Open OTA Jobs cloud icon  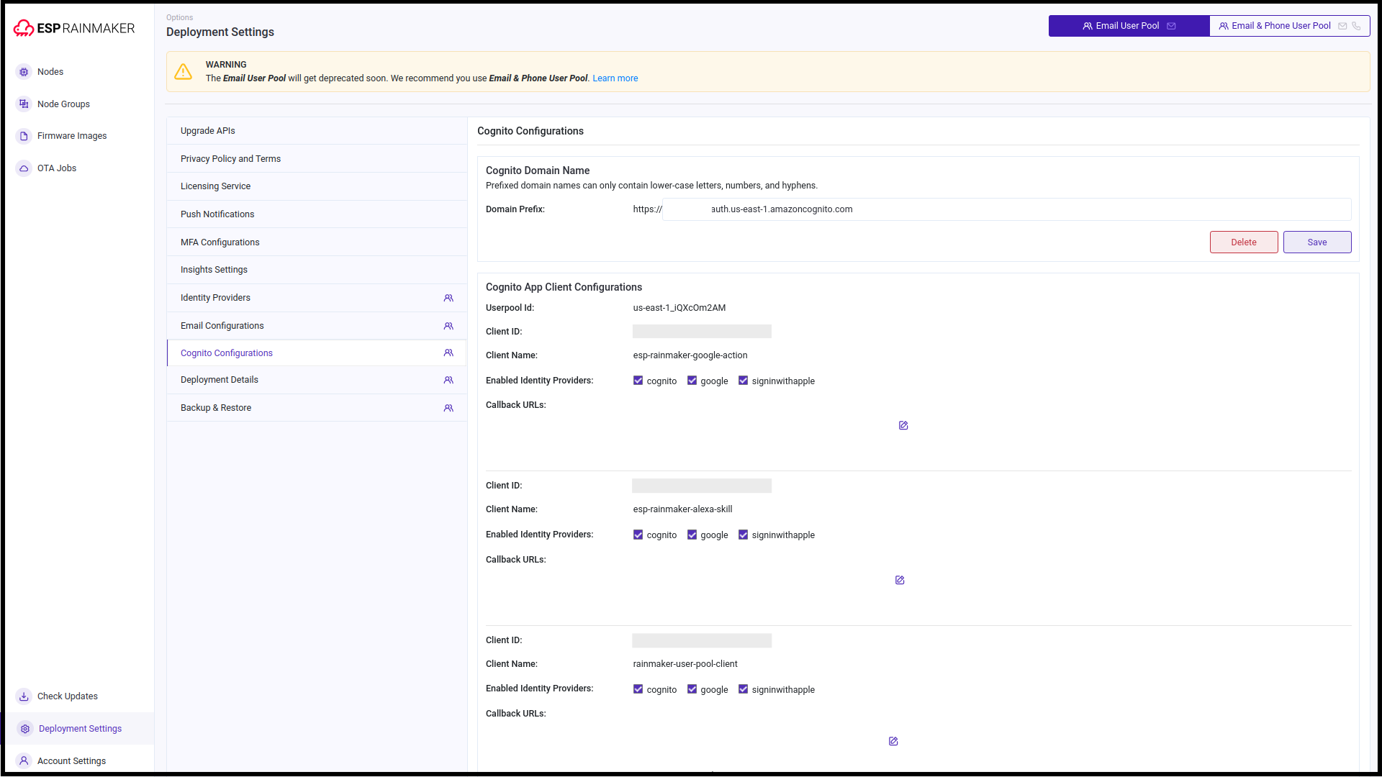(24, 168)
